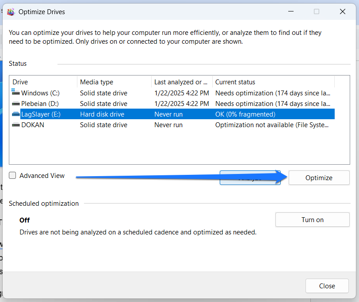Minimize the Optimize Drives window
The width and height of the screenshot is (359, 302).
[291, 11]
